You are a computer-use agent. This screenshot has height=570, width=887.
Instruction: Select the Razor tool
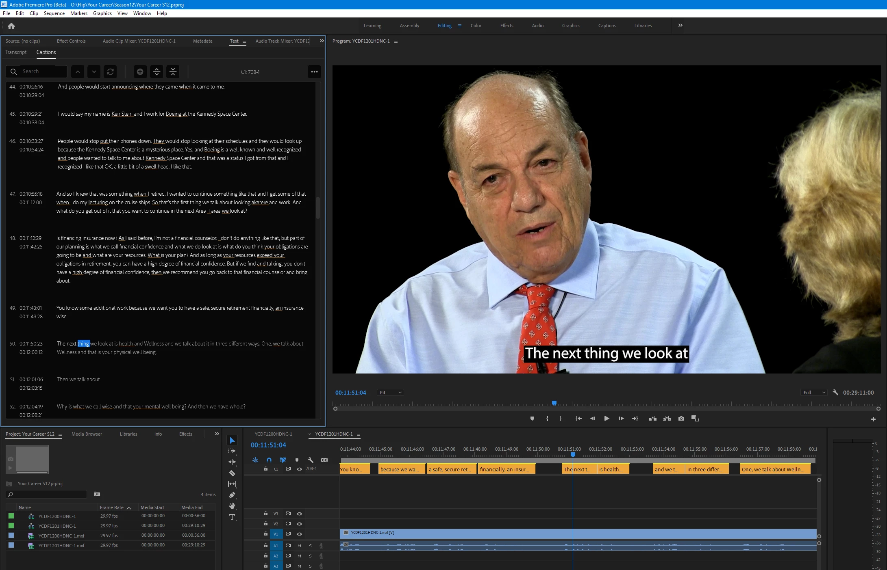pyautogui.click(x=232, y=473)
